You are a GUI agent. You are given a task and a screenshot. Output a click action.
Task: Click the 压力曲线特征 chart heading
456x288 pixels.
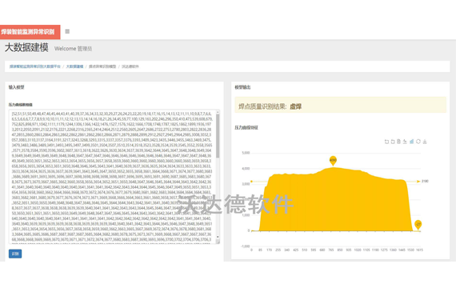click(246, 128)
